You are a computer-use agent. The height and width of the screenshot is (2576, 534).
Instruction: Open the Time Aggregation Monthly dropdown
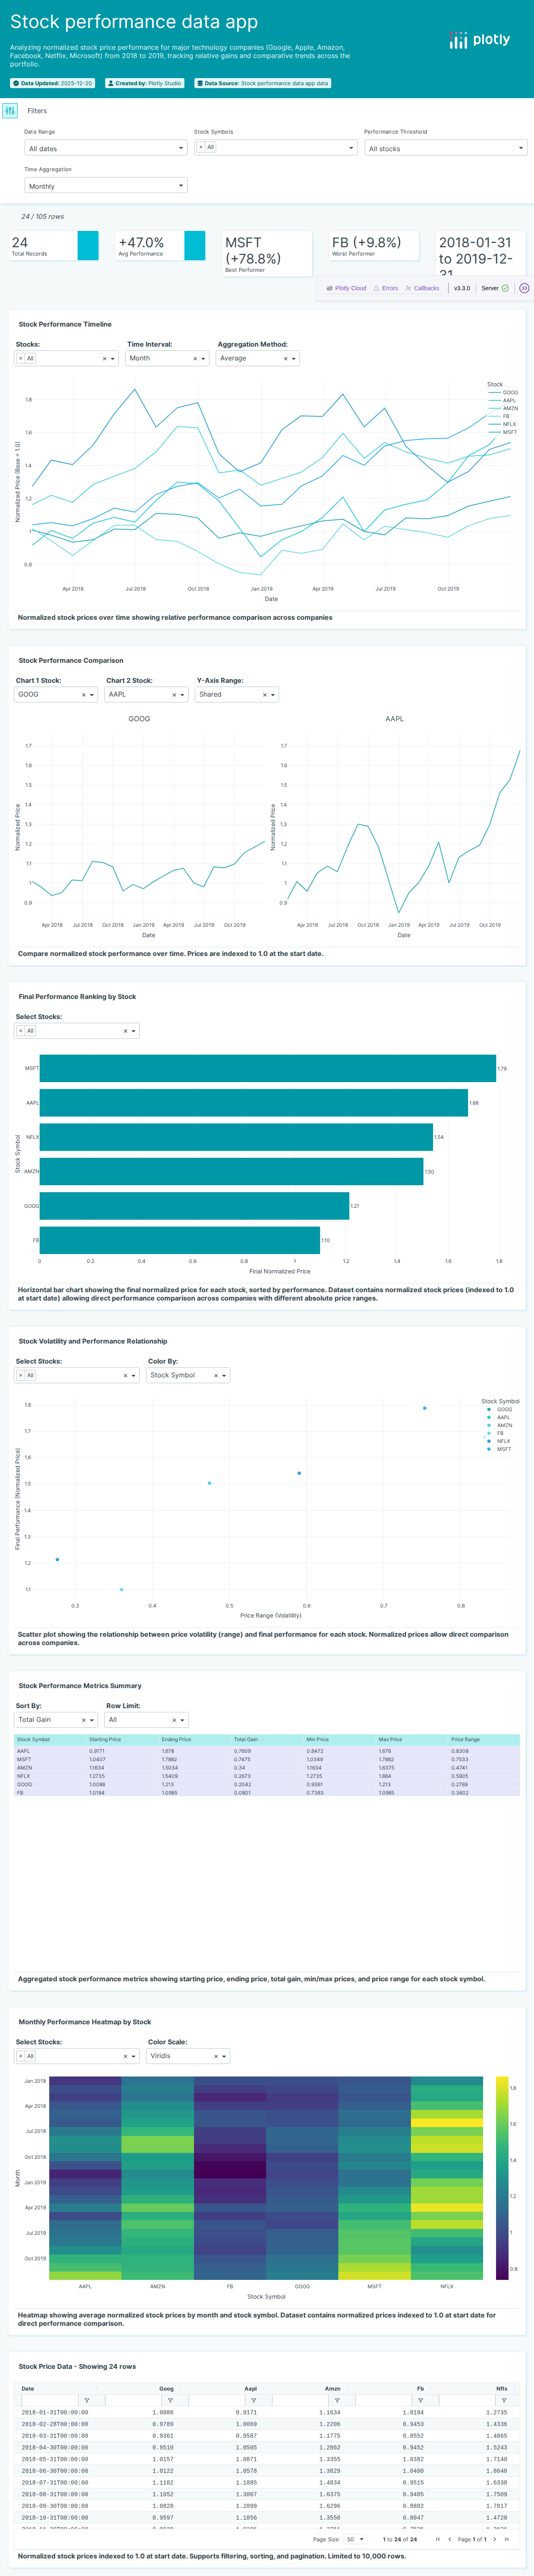106,186
